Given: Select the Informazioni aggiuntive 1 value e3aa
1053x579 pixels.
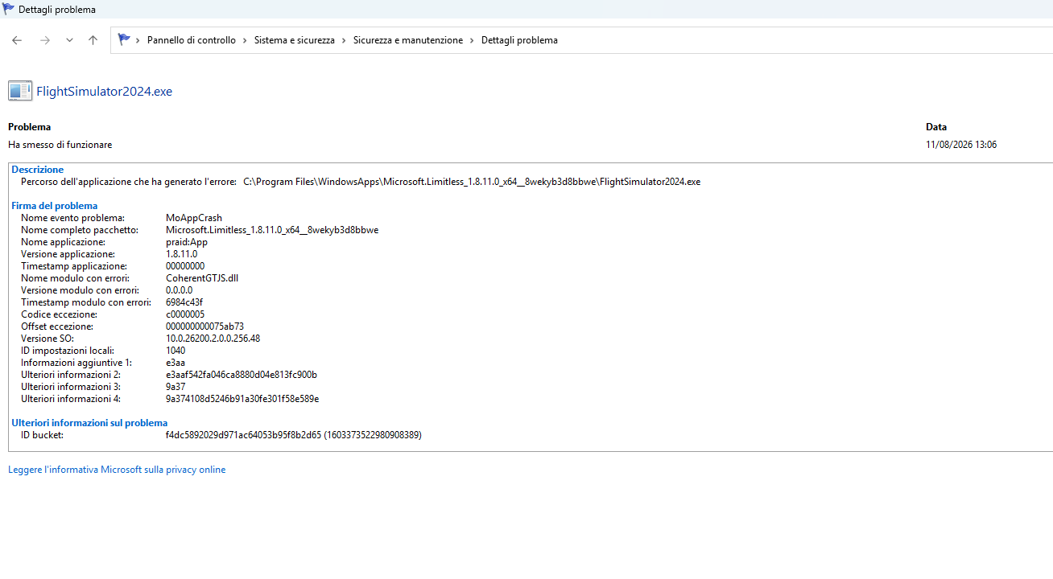Looking at the screenshot, I should (175, 363).
